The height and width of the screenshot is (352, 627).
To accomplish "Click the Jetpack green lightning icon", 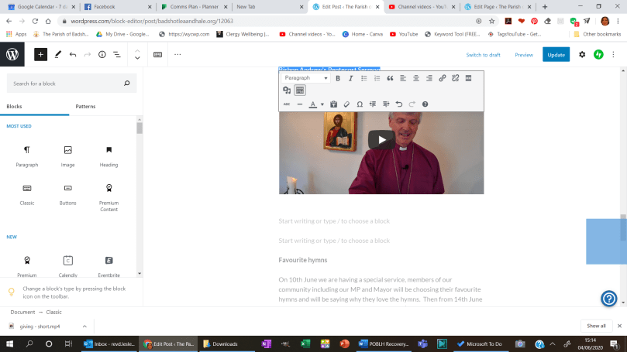I will 598,55.
